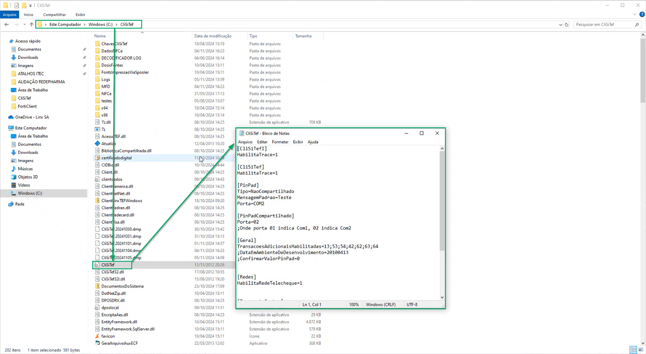The height and width of the screenshot is (354, 646).
Task: Expand the ribbon chevron
Action: 635,14
